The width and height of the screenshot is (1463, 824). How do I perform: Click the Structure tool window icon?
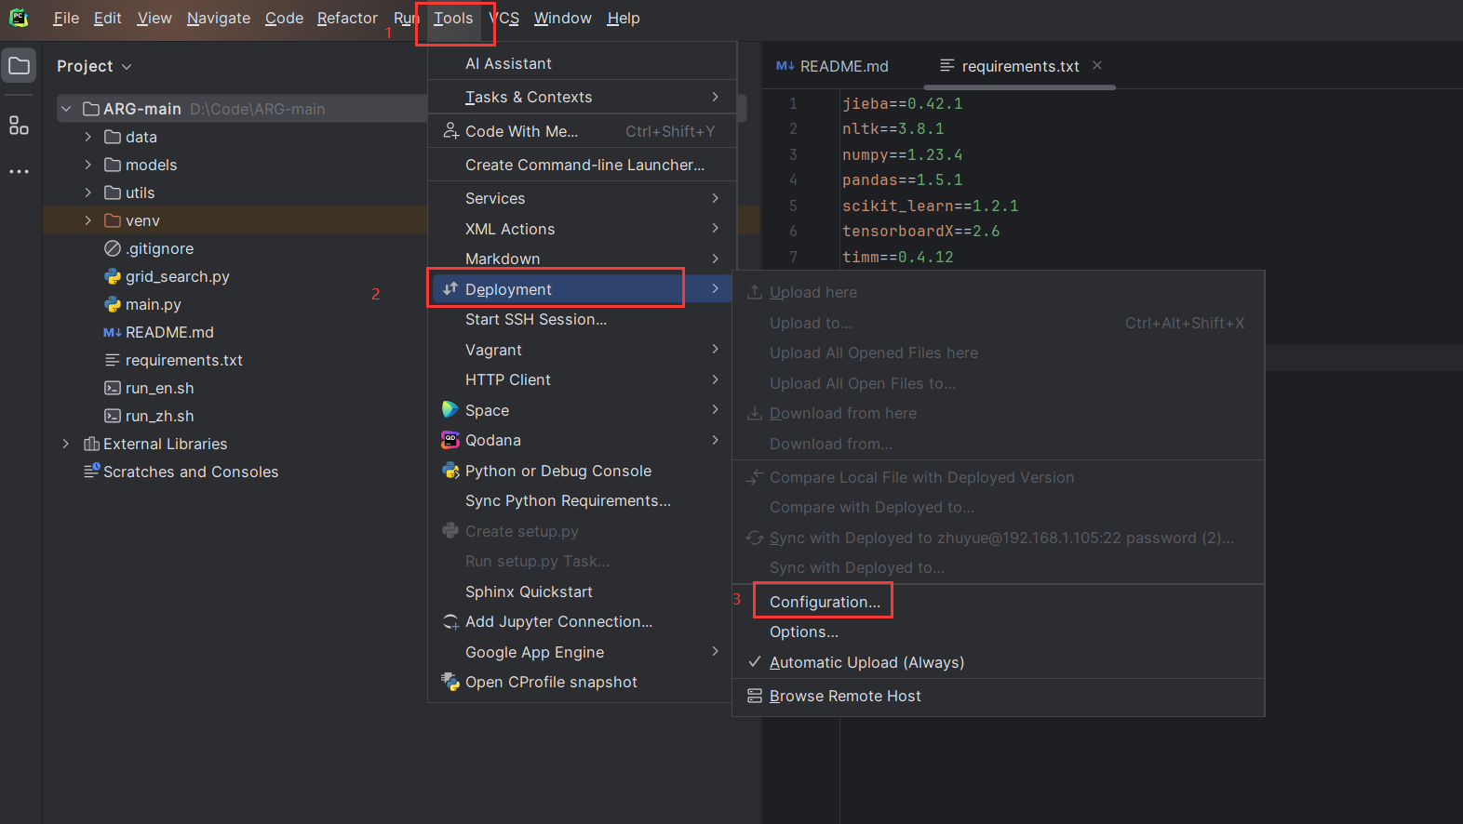pos(19,126)
